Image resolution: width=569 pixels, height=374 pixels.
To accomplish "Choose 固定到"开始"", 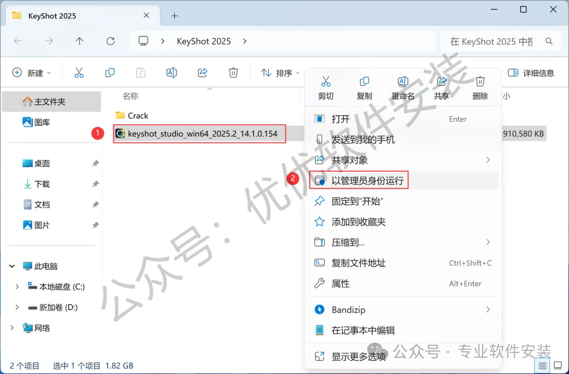I will (403, 201).
